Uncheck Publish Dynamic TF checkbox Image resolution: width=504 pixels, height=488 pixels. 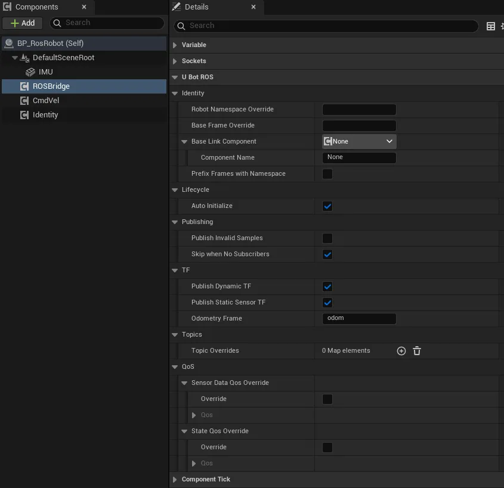tap(327, 287)
